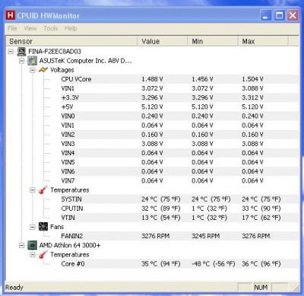Screen dimensions: 304x296
Task: Click the HWMonitor red H title icon
Action: coord(10,15)
